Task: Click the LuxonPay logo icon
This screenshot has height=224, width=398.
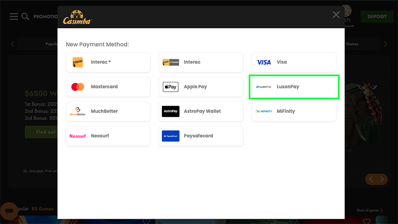Action: 264,87
